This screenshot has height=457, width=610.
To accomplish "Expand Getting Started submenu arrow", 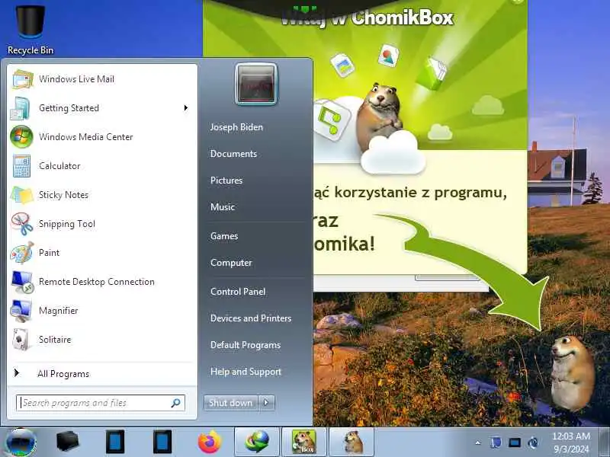I will pos(186,108).
